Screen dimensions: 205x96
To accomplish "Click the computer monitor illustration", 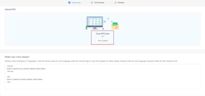I will (95, 23).
